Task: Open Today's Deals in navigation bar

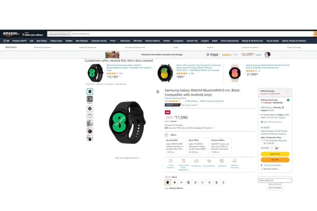Action: pos(56,41)
